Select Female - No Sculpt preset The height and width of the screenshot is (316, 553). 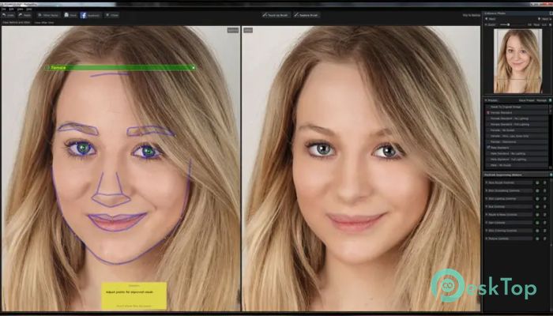coord(517,130)
